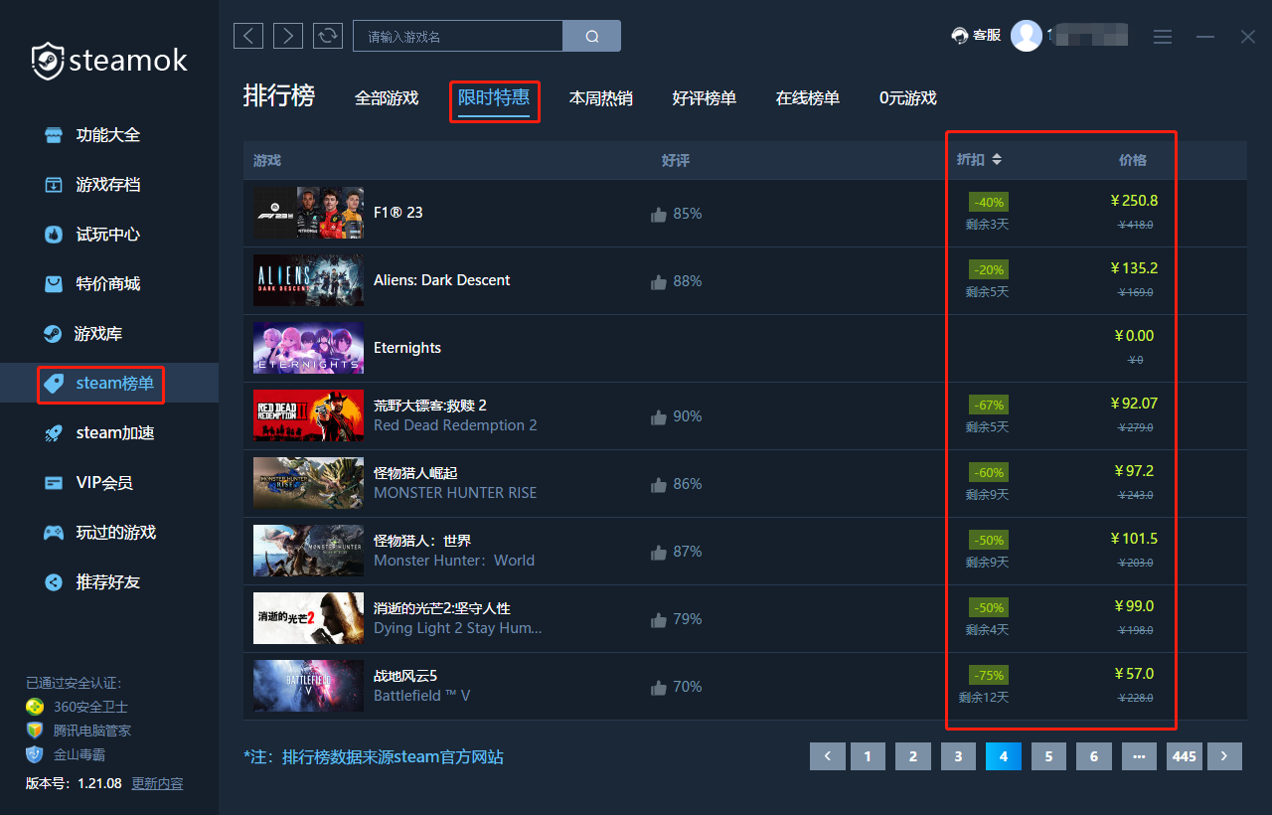Open the 更新内容 link
The width and height of the screenshot is (1272, 815).
click(157, 783)
